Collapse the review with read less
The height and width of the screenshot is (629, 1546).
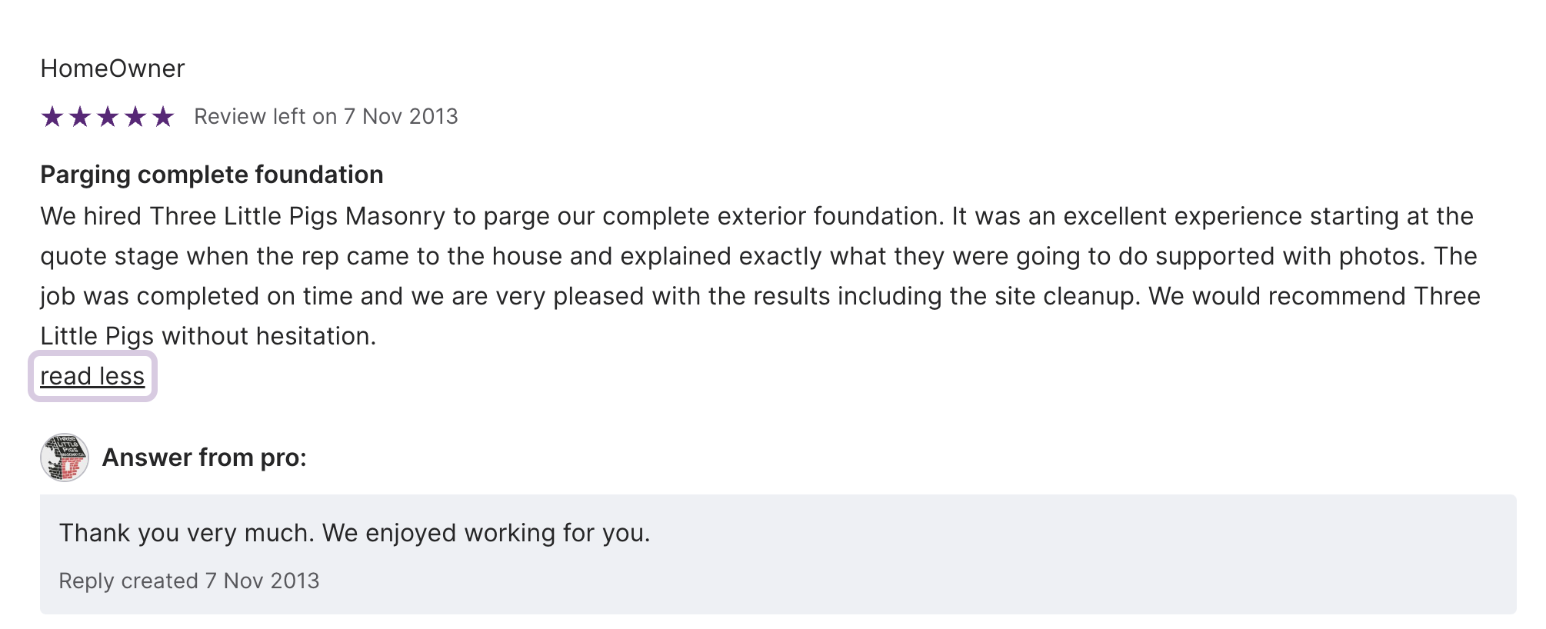point(92,376)
